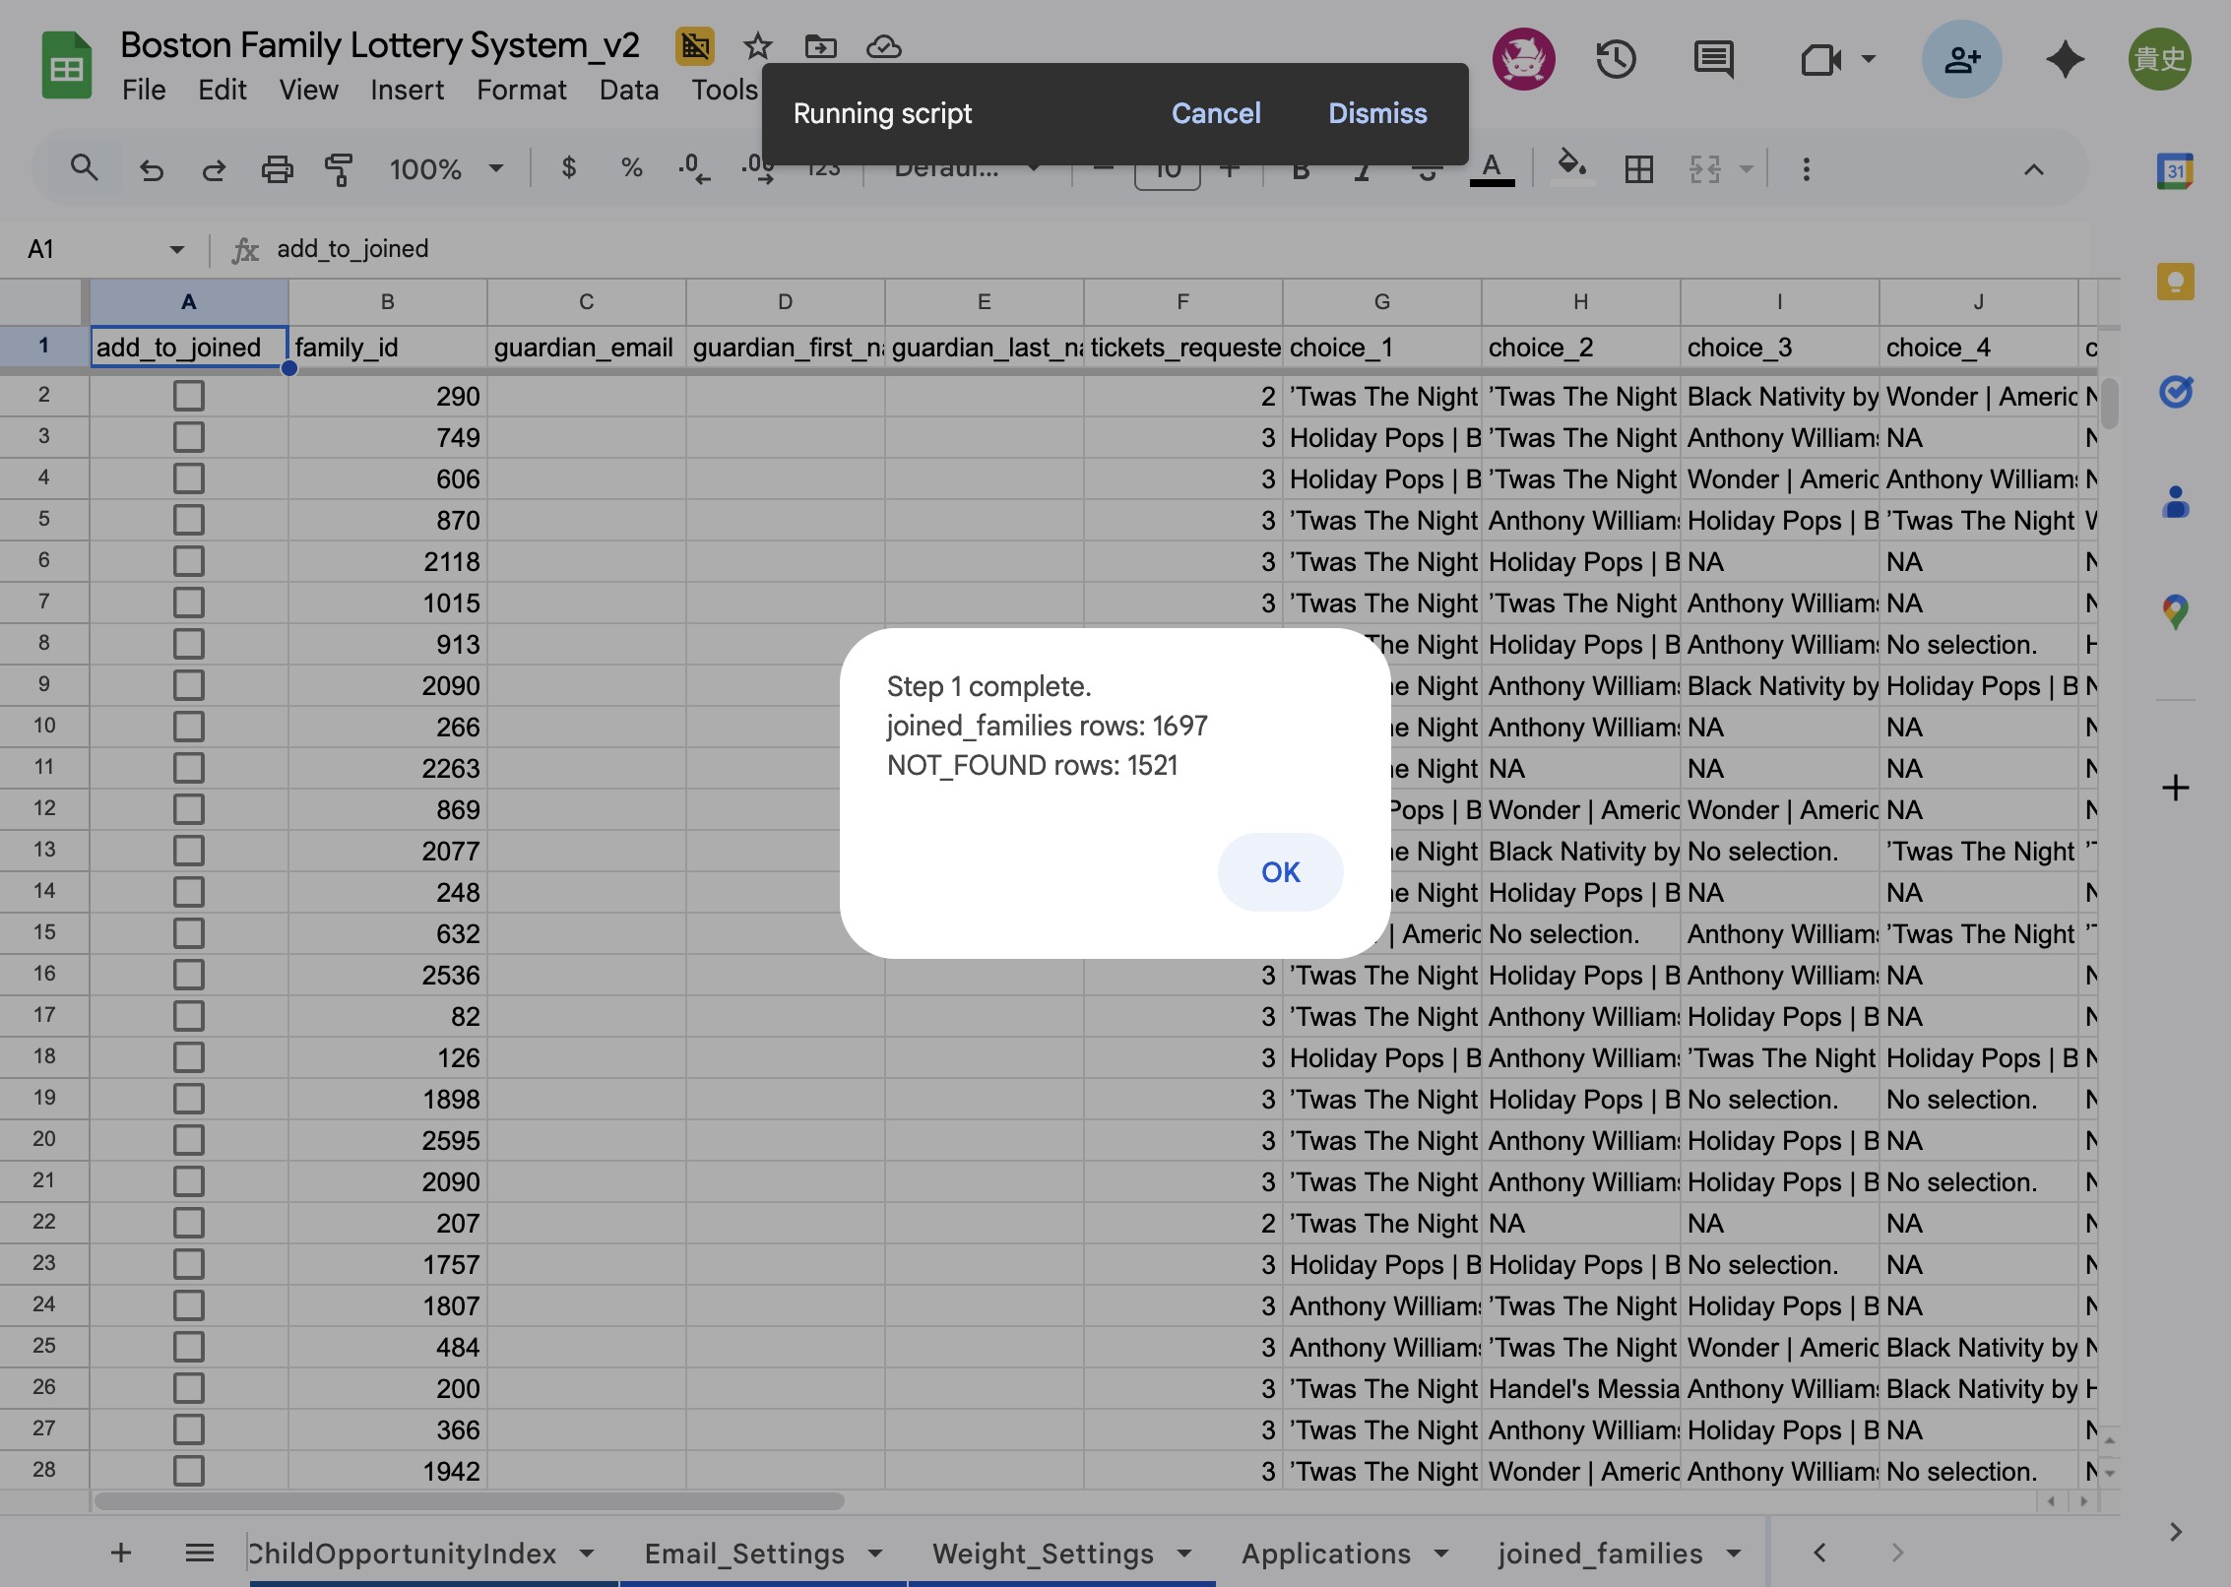Toggle add_to_joined checkbox for family 290
This screenshot has height=1587, width=2231.
pos(189,397)
